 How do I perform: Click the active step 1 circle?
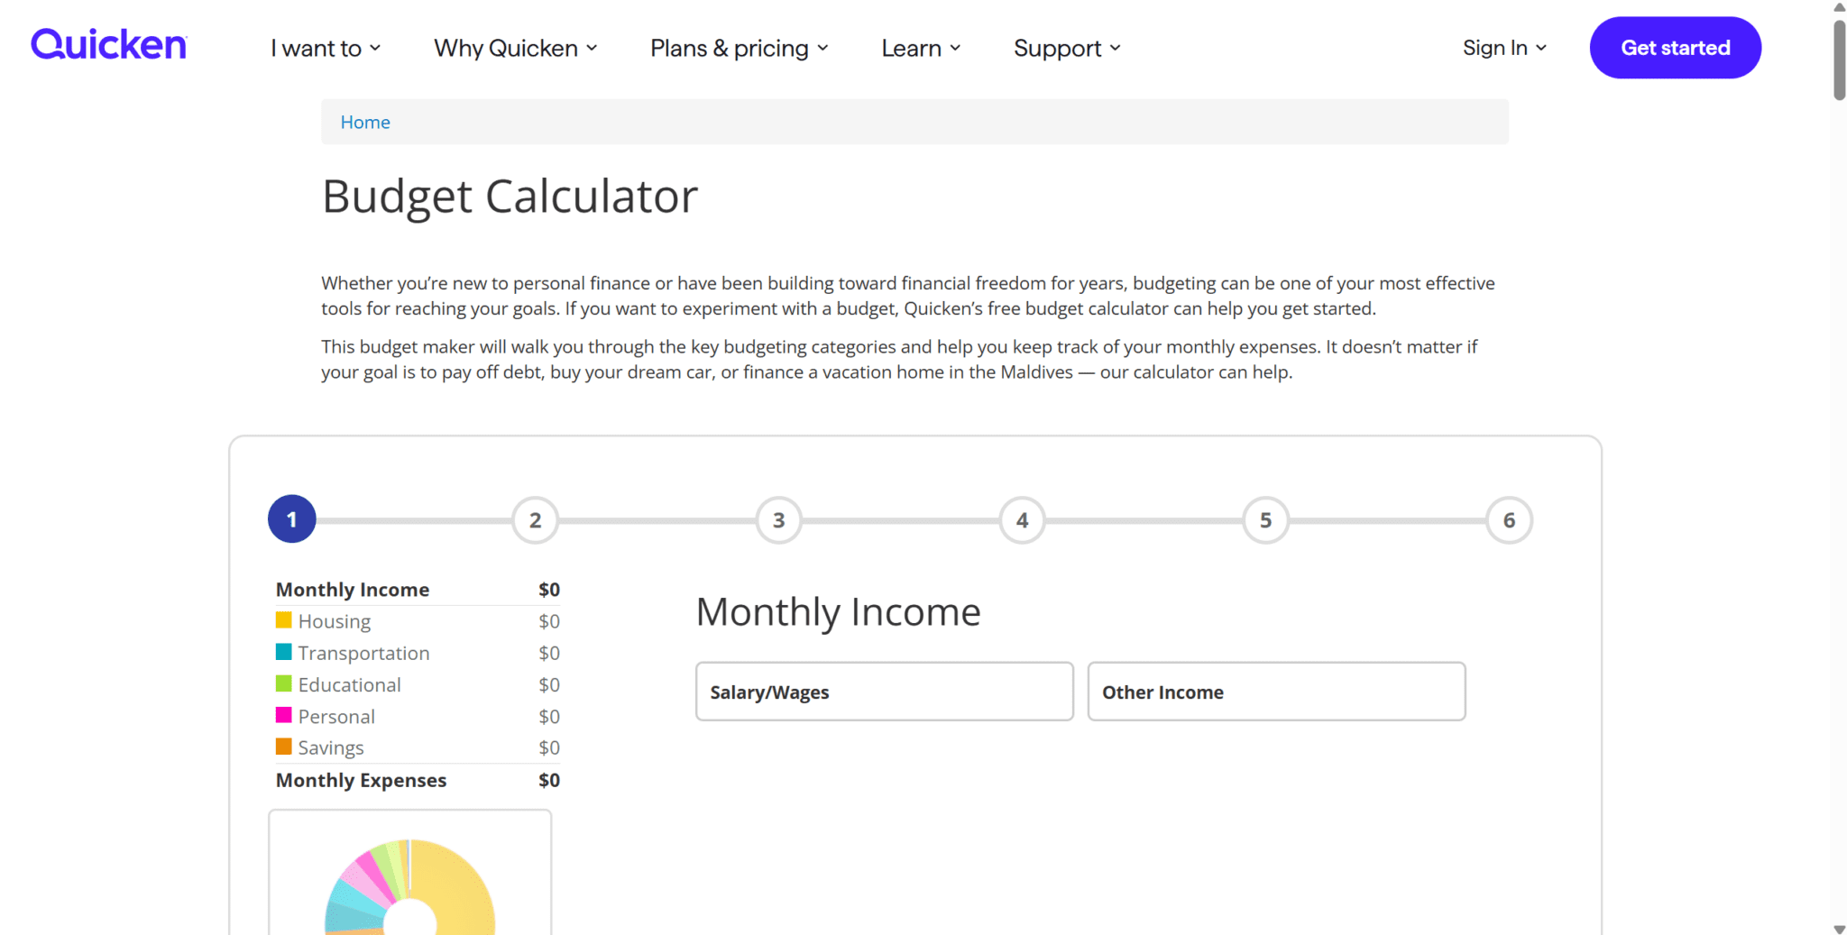[291, 519]
